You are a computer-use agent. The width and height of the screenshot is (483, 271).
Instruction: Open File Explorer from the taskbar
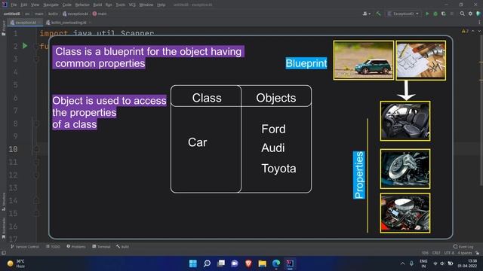[263, 263]
